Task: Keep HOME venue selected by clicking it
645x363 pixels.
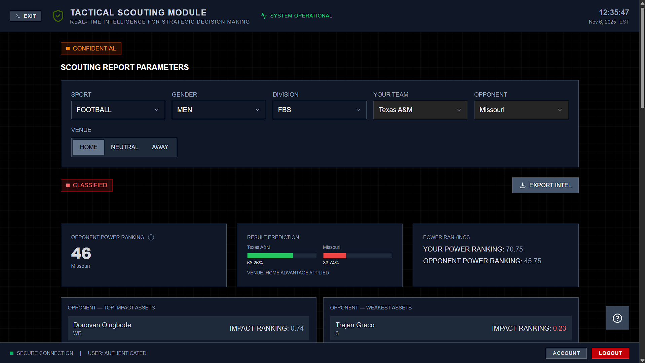Action: pyautogui.click(x=88, y=147)
